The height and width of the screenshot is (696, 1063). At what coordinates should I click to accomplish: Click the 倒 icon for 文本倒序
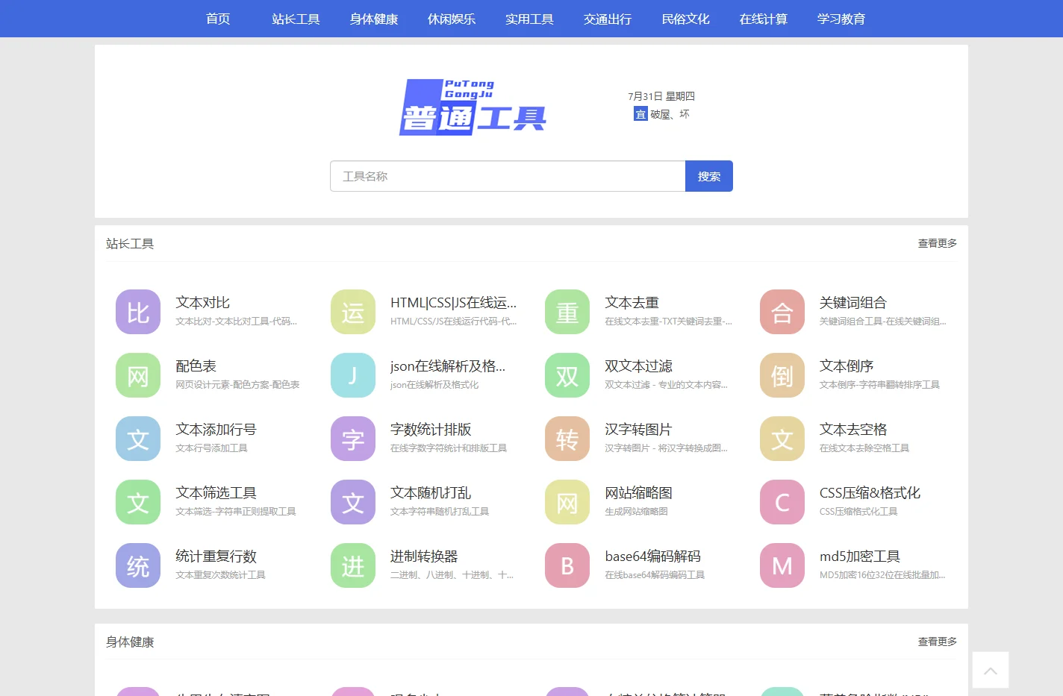(x=782, y=375)
